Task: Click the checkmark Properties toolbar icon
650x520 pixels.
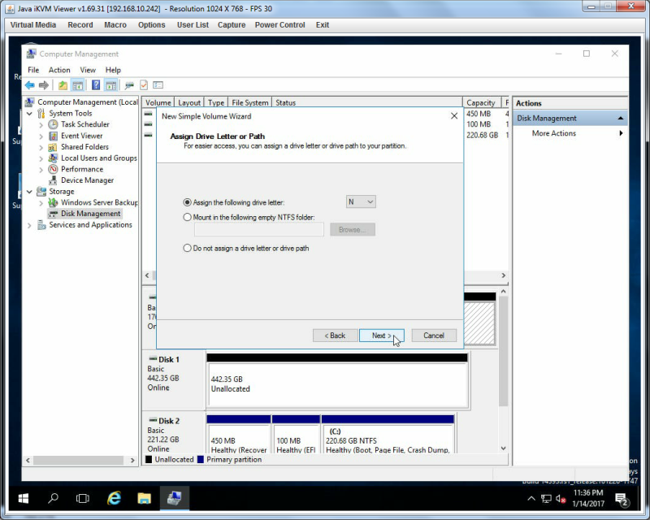Action: pyautogui.click(x=144, y=85)
